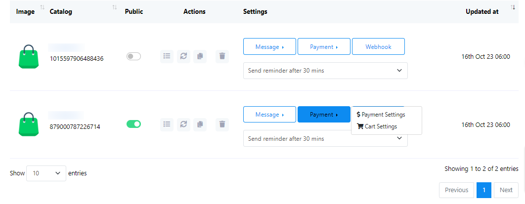Click list icon for catalog 1015597906488436
The image size is (525, 204).
click(x=167, y=56)
